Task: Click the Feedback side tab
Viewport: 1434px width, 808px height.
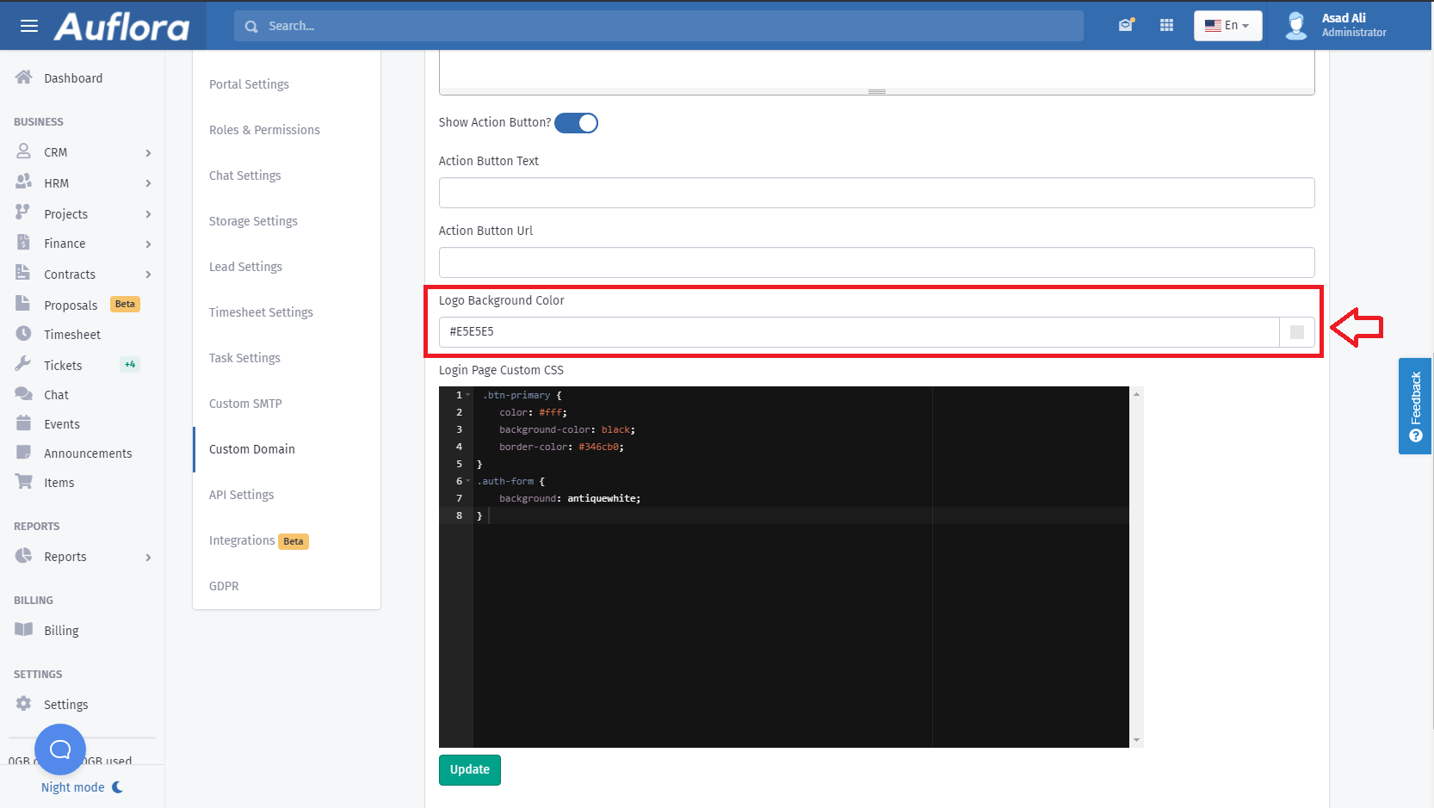Action: pos(1415,405)
